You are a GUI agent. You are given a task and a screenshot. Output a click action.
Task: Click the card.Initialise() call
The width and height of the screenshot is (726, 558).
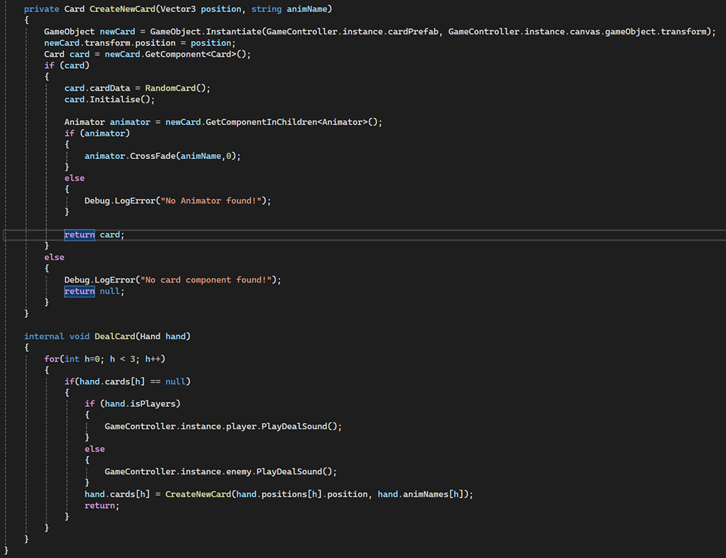[109, 99]
